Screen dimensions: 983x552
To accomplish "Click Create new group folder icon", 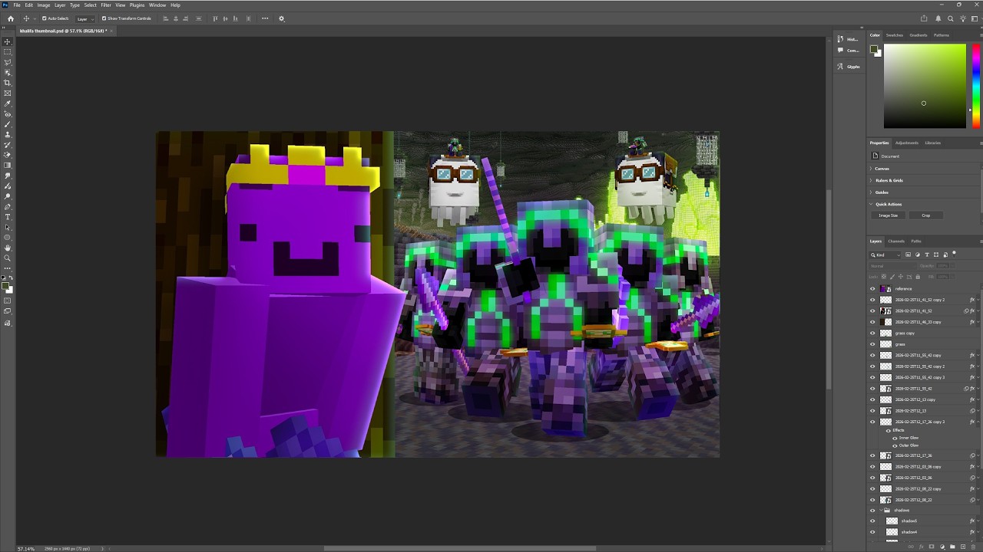I will click(x=952, y=547).
